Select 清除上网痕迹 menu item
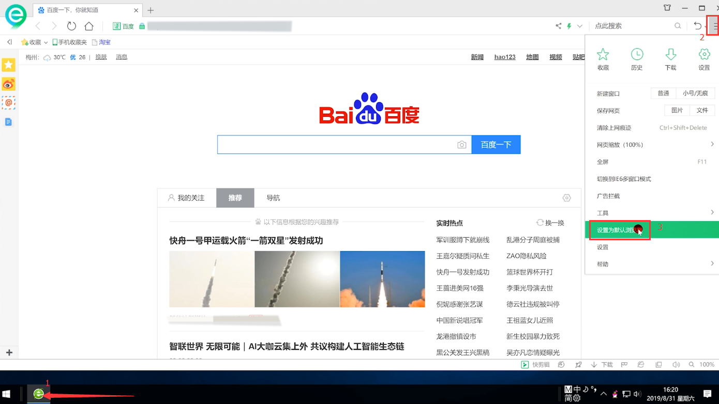This screenshot has height=404, width=719. pyautogui.click(x=652, y=128)
